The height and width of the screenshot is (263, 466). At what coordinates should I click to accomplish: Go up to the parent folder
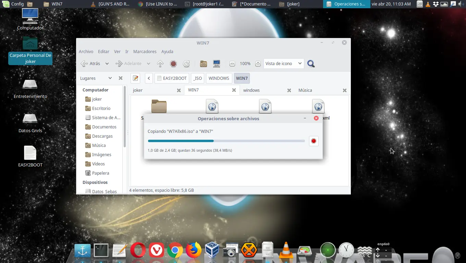[160, 64]
